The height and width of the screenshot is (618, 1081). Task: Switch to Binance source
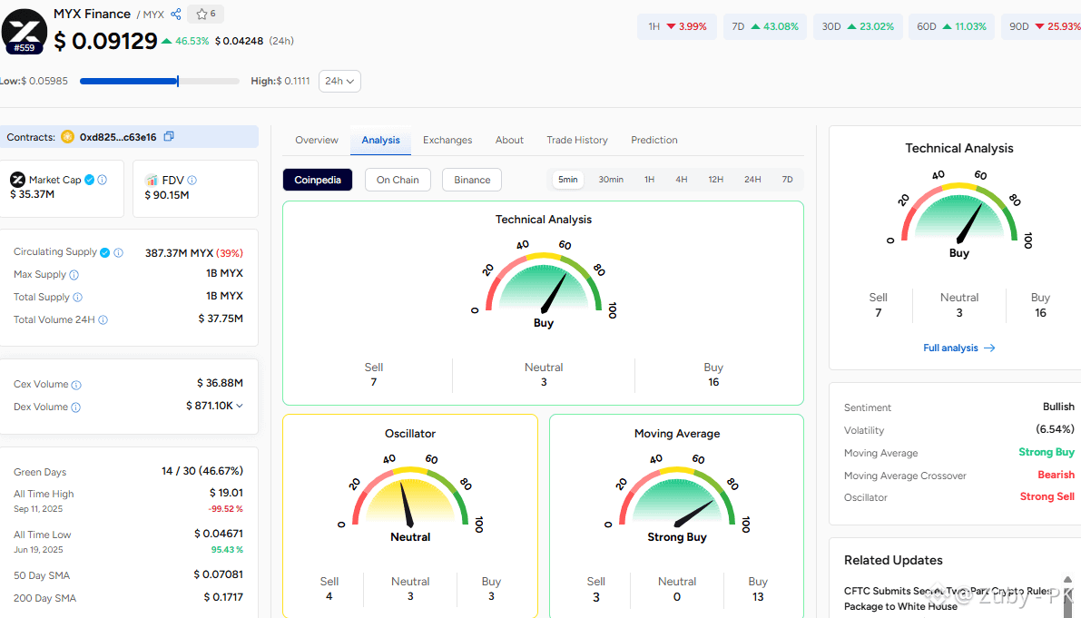point(472,180)
